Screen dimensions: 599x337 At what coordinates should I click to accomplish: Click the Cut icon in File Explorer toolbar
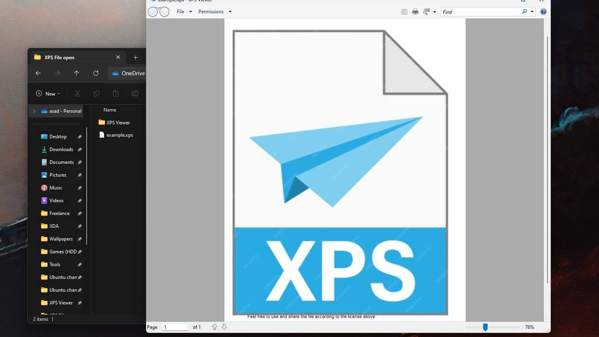pos(77,93)
